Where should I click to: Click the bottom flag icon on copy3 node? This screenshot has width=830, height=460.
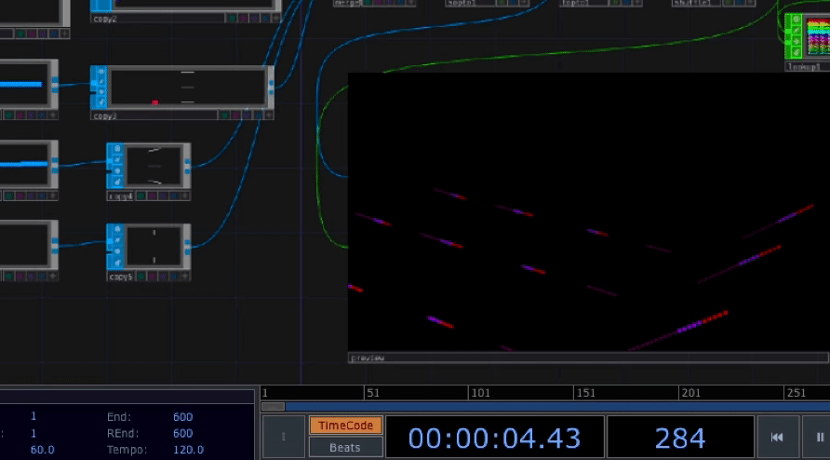[x=100, y=103]
